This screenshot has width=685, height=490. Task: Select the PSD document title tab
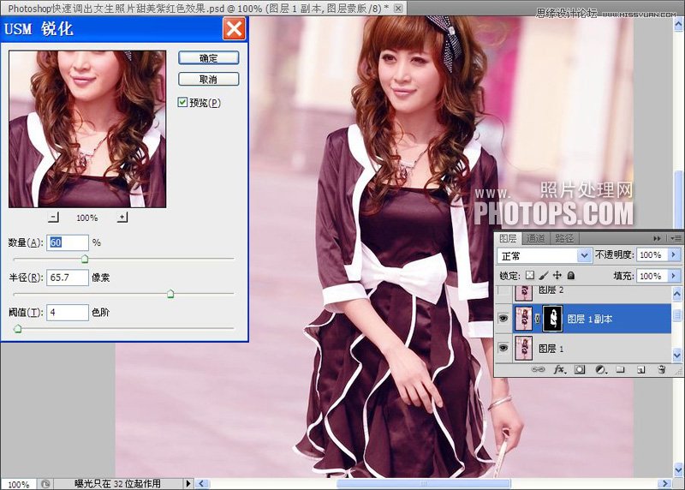point(199,9)
